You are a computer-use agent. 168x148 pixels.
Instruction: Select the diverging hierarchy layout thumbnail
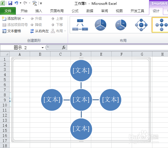click(x=80, y=25)
